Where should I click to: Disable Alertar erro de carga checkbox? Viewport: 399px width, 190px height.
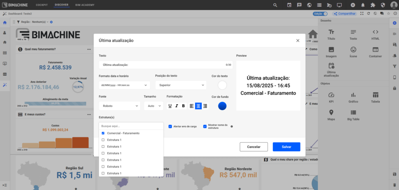pyautogui.click(x=170, y=126)
